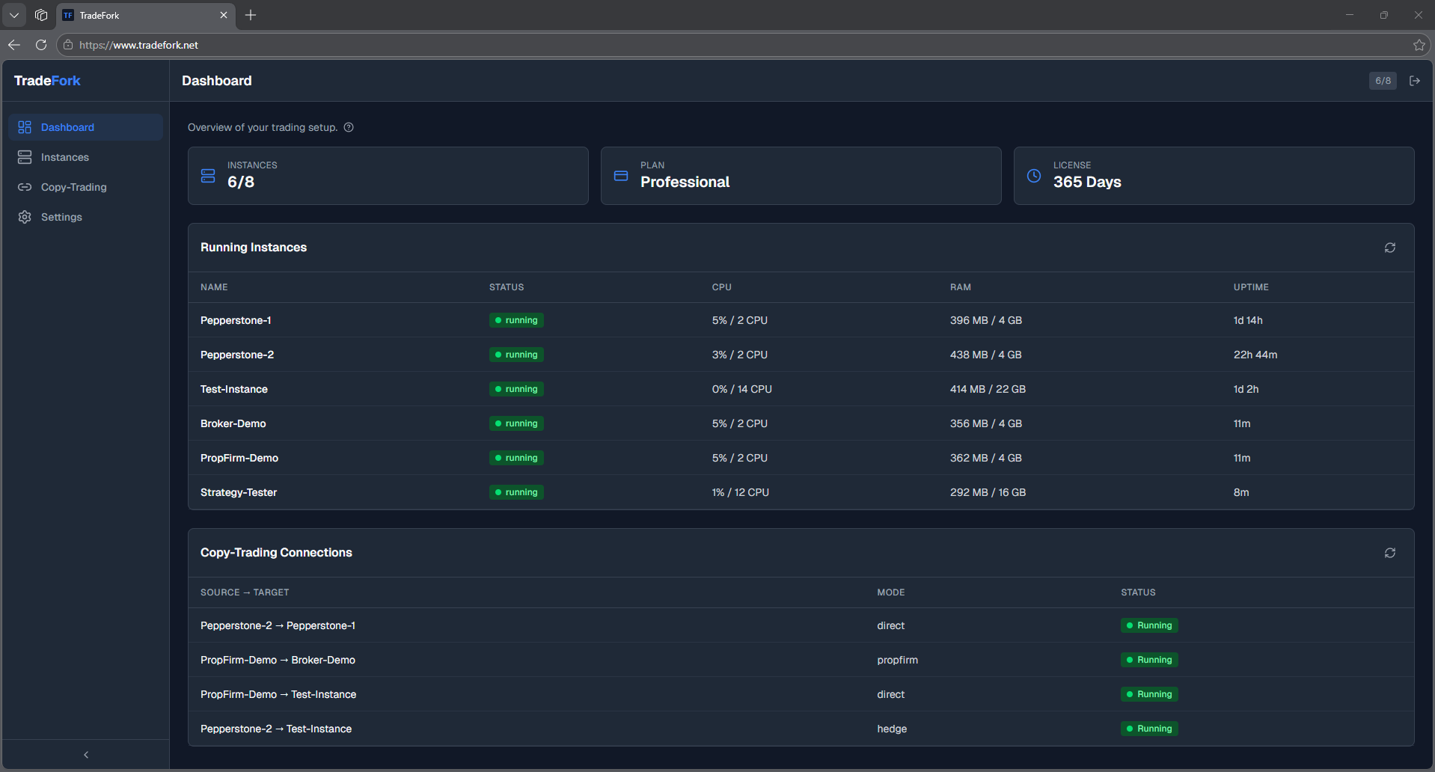The height and width of the screenshot is (772, 1435).
Task: Click the 0% / 14 CPU value
Action: 742,389
